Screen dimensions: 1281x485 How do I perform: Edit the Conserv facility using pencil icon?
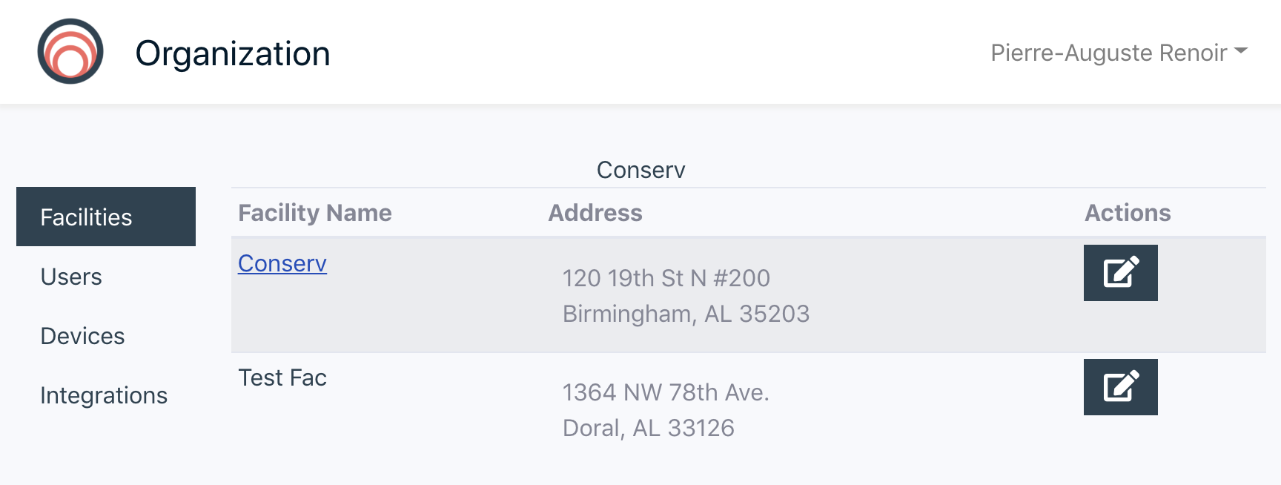(1120, 273)
